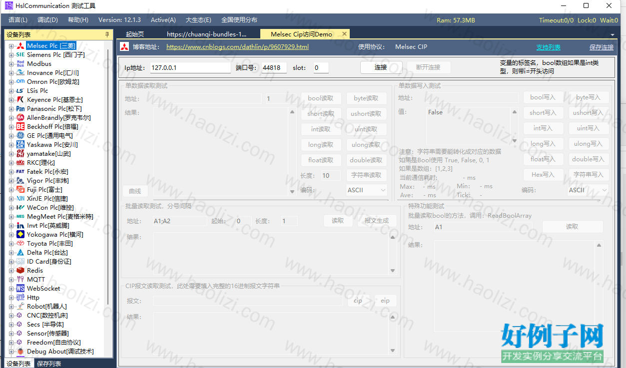Image resolution: width=626 pixels, height=368 pixels.
Task: Click the 保存连接 link
Action: [x=602, y=47]
